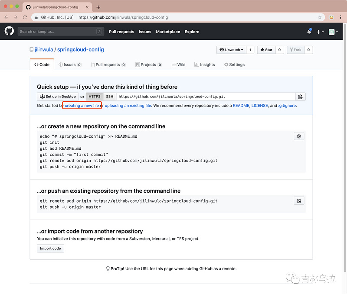The image size is (347, 294).
Task: Open the Chrome three-dot menu
Action: 340,17
